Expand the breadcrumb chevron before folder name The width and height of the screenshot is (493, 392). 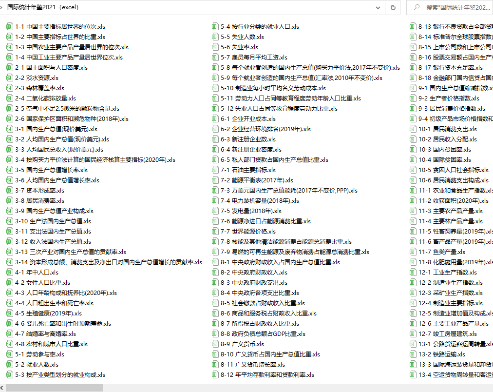pyautogui.click(x=3, y=7)
